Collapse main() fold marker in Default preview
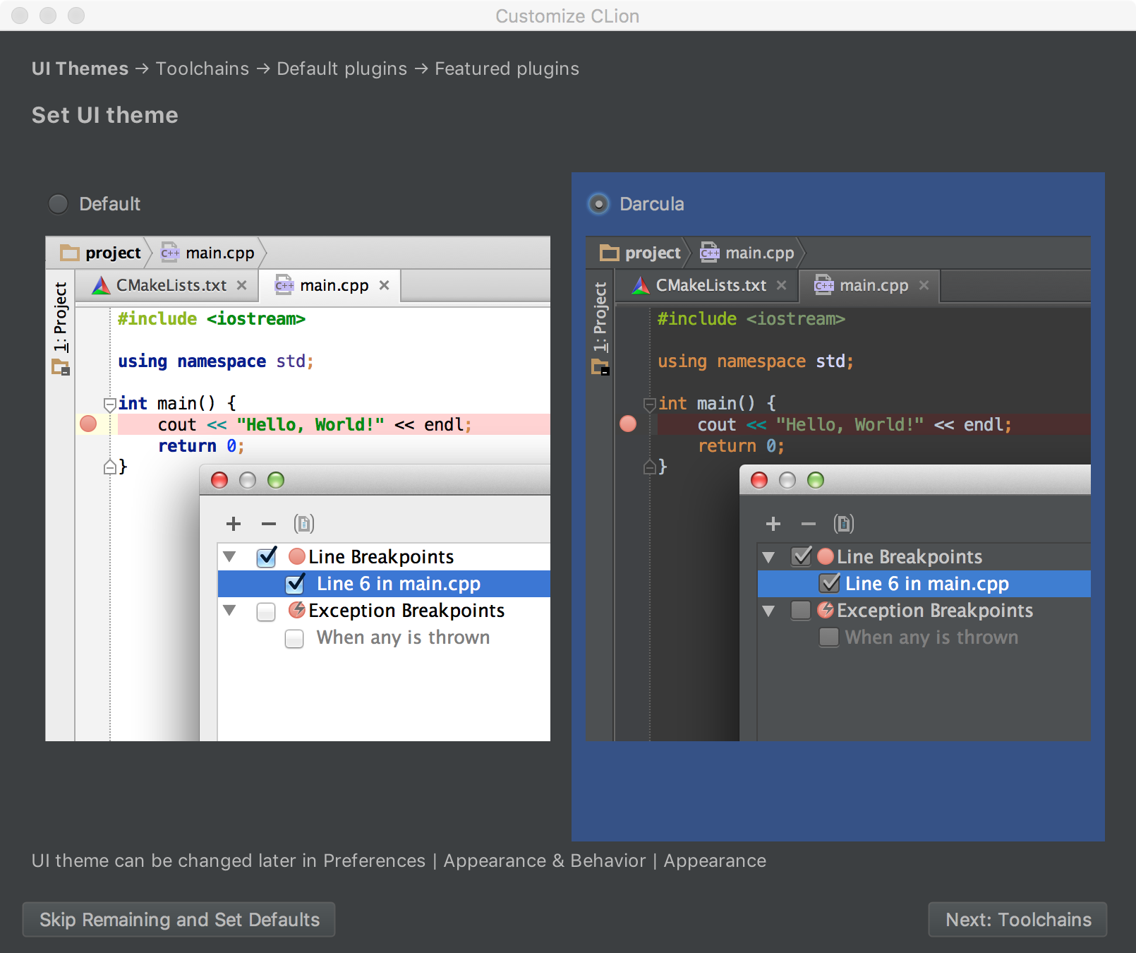 [x=110, y=404]
